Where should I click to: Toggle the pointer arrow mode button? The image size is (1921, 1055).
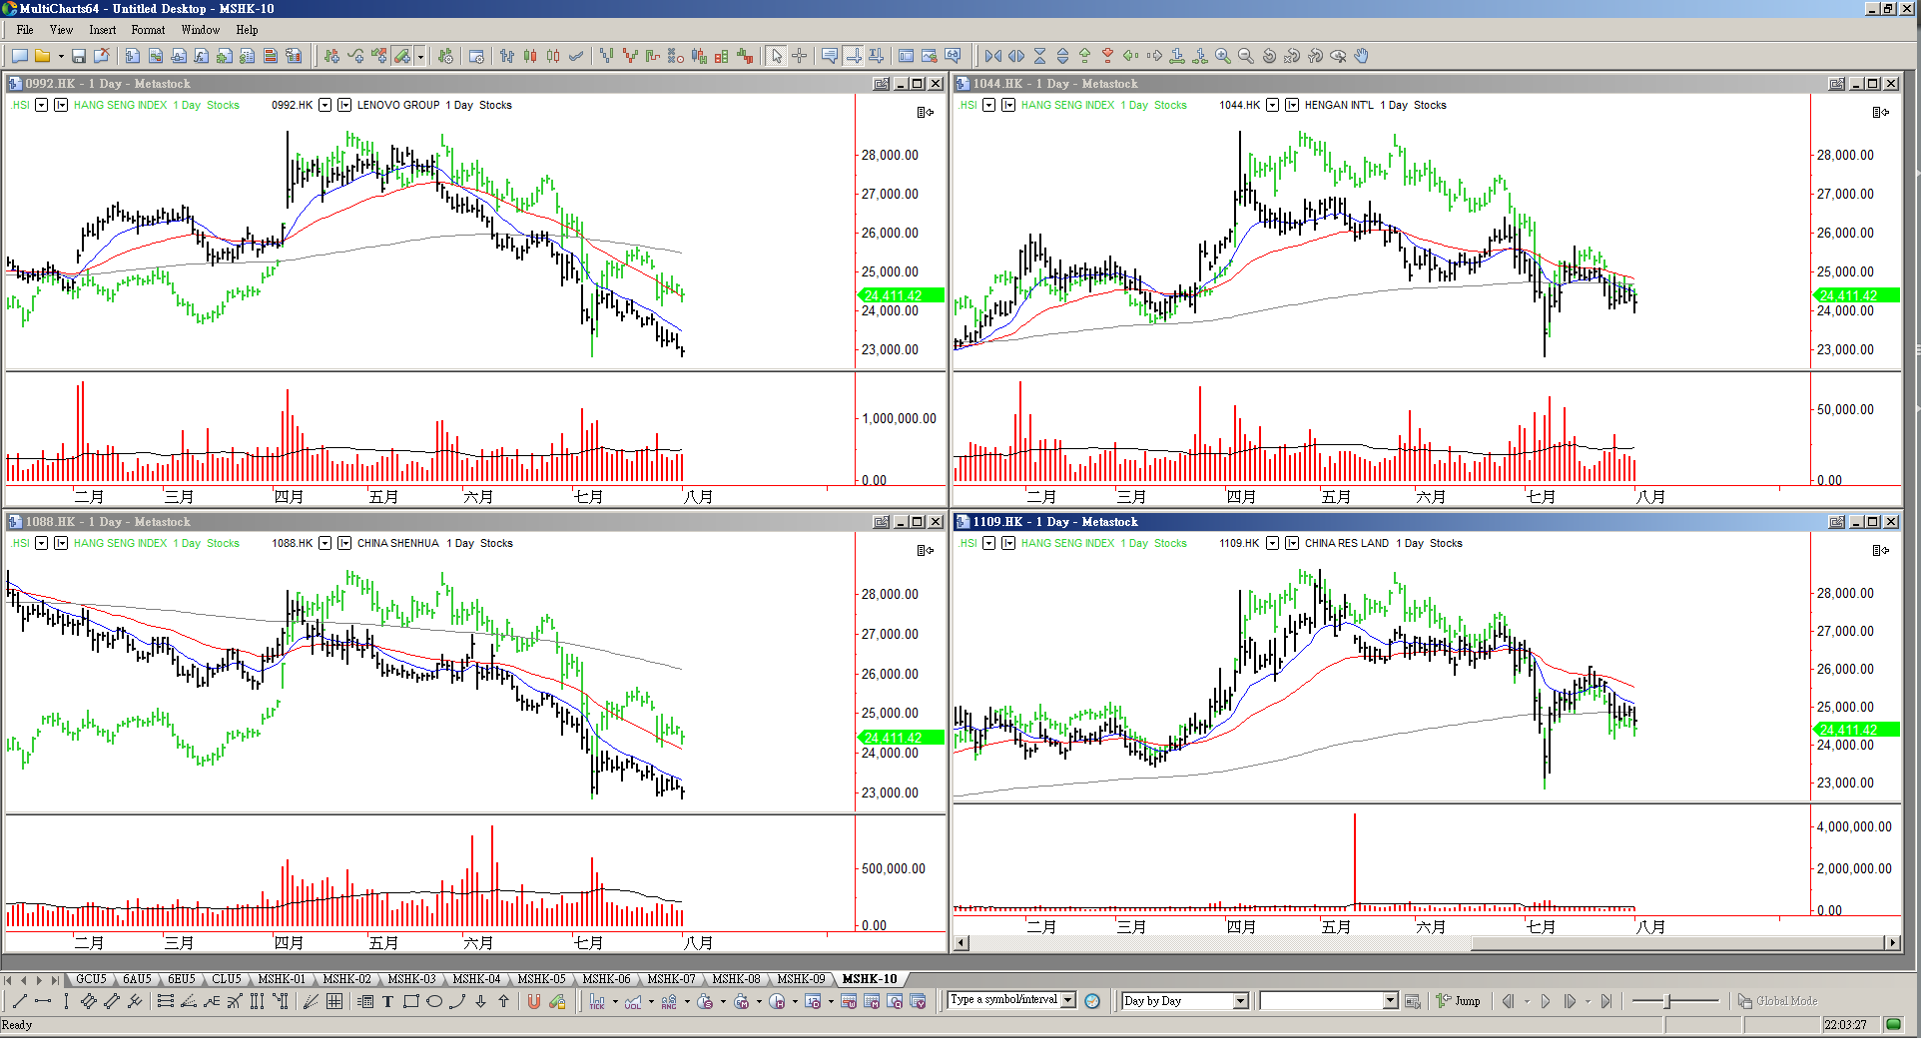tap(777, 57)
